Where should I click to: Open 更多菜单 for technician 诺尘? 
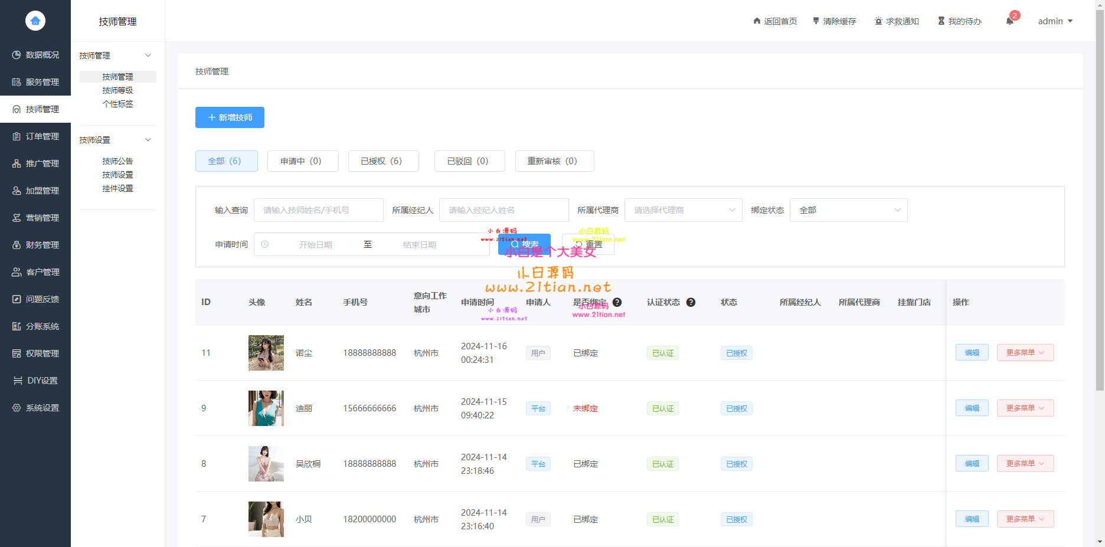tap(1025, 353)
